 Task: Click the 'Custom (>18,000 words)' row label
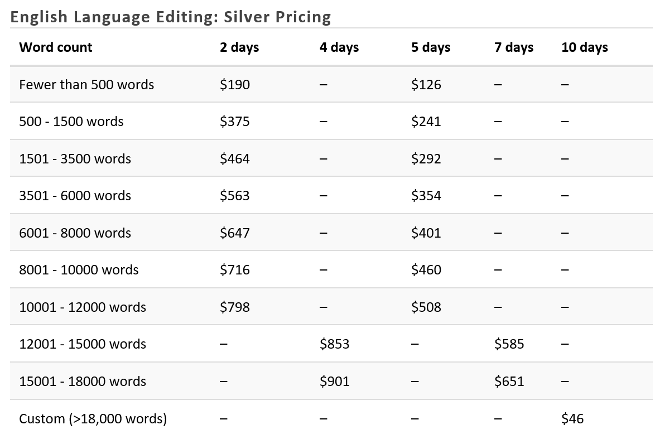click(93, 418)
